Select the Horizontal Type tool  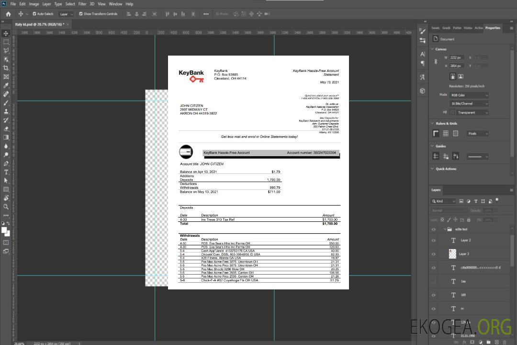6,172
